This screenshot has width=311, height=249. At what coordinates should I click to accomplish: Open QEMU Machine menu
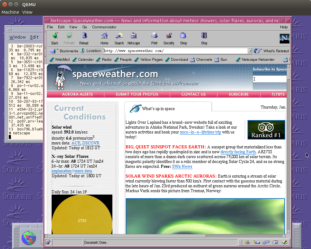point(10,12)
